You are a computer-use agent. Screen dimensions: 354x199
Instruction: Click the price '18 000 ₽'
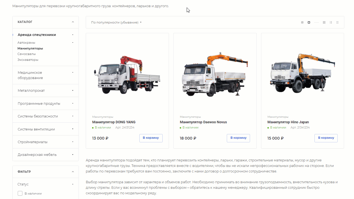(188, 138)
